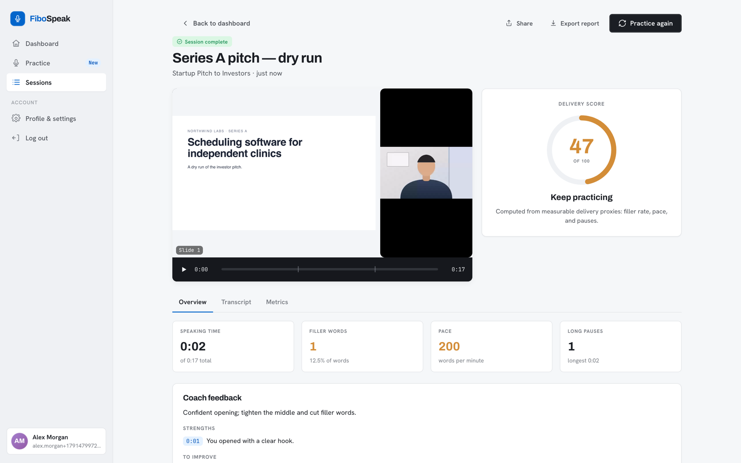Click the Speaking Time card
This screenshot has width=741, height=463.
coord(233,346)
